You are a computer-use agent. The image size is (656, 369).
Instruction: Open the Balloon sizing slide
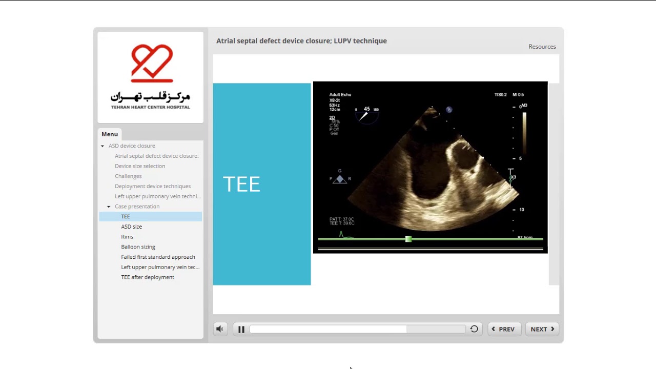[x=138, y=247]
